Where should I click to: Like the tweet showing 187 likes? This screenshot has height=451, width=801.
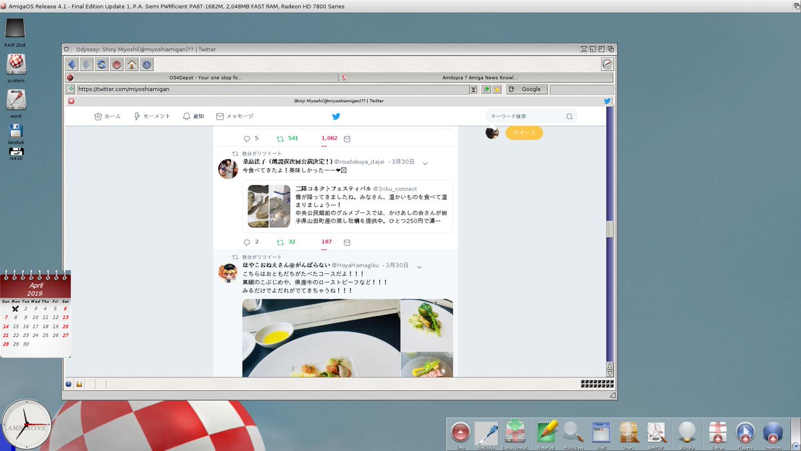point(326,242)
